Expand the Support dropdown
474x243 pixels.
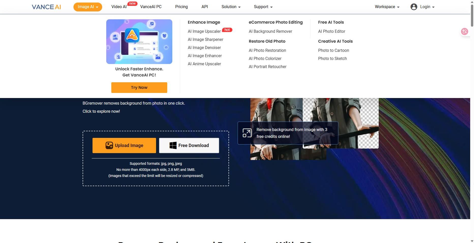[263, 7]
